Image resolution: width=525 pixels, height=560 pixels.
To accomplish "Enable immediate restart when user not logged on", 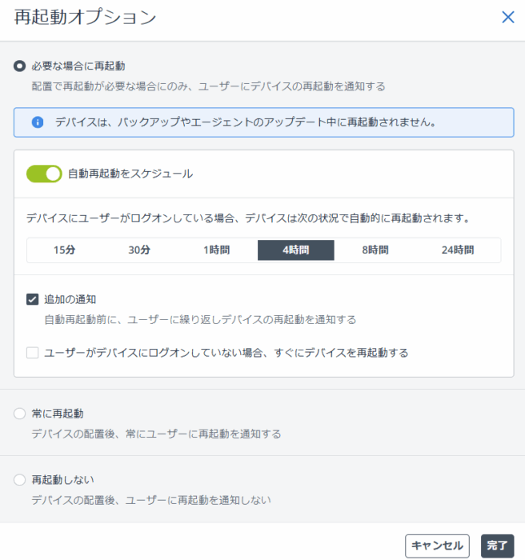I will 33,352.
